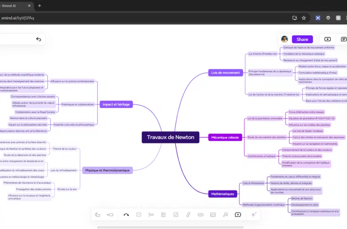The height and width of the screenshot is (229, 347).
Task: Start the Pitch presentation mode icon
Action: [x=327, y=39]
